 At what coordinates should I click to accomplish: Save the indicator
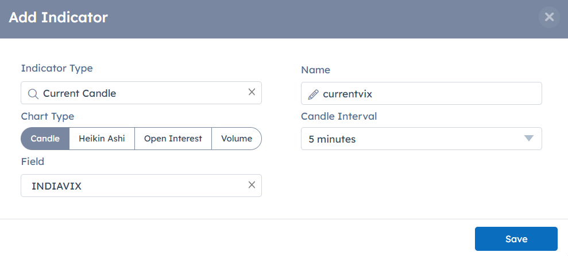[516, 239]
